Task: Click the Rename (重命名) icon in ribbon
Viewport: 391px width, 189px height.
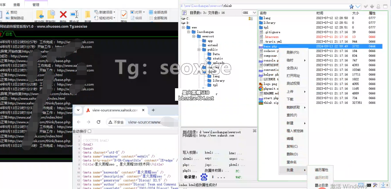Action: [x=75, y=14]
